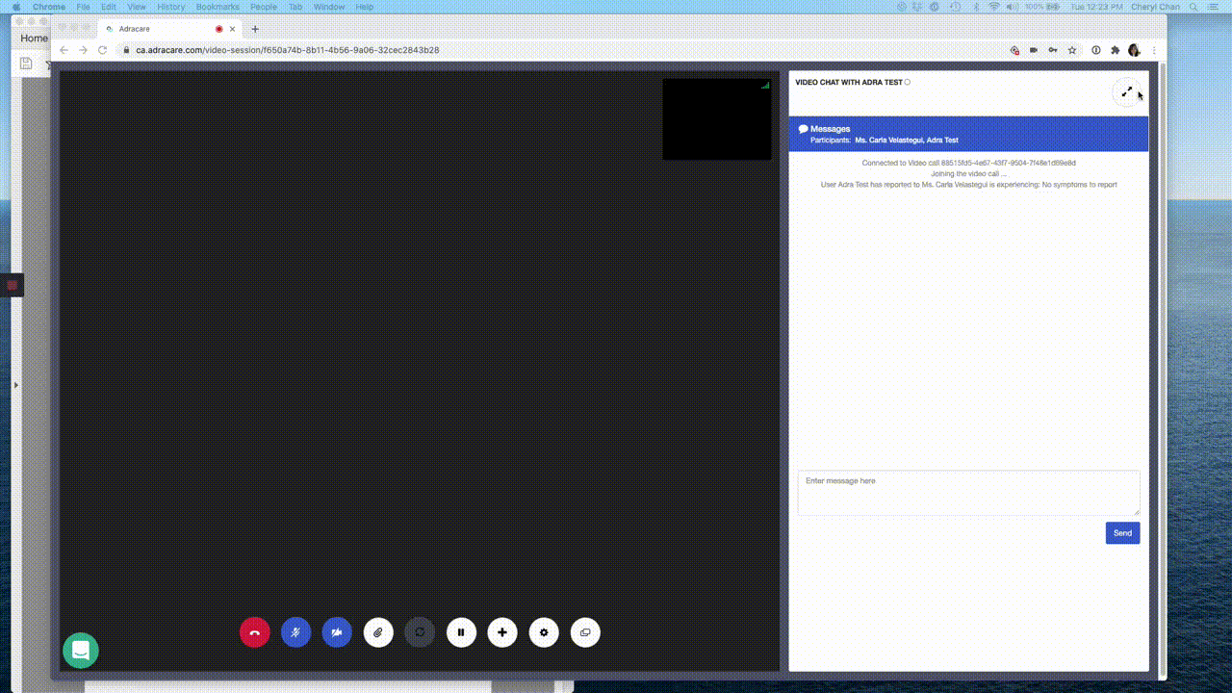Click the 'No symptoms to report' message line

[968, 185]
